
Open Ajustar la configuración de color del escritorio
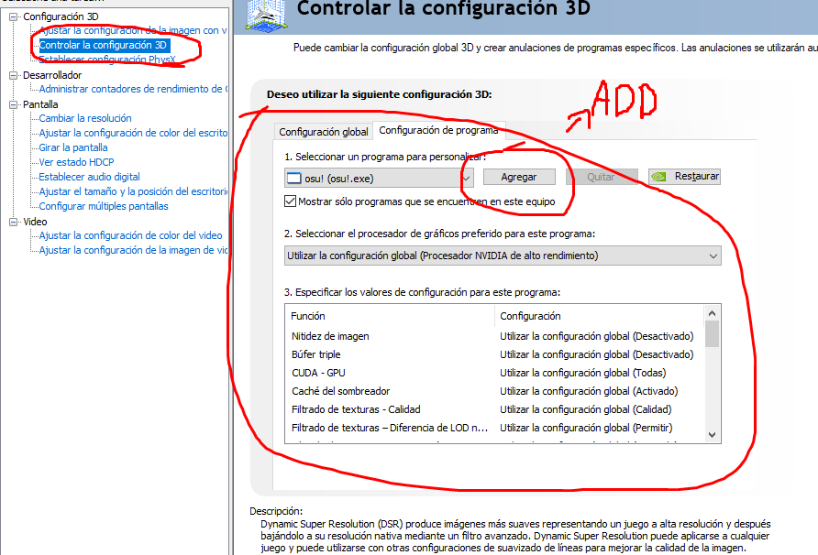coord(133,133)
